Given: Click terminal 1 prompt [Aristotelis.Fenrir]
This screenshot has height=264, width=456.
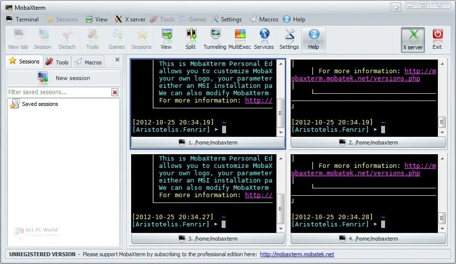Looking at the screenshot, I should click(x=171, y=129).
